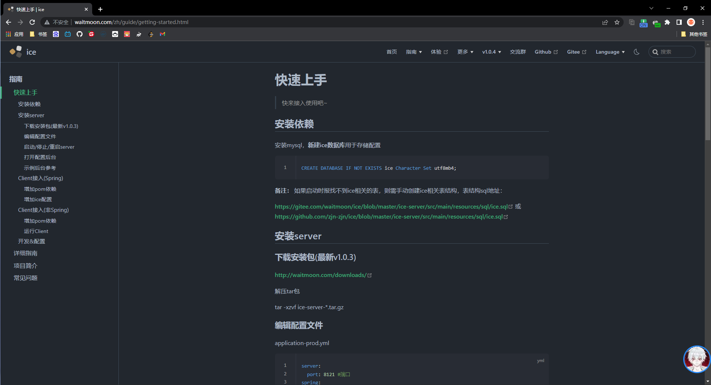Image resolution: width=711 pixels, height=385 pixels.
Task: Open the Gmail bookmark icon
Action: click(x=162, y=34)
